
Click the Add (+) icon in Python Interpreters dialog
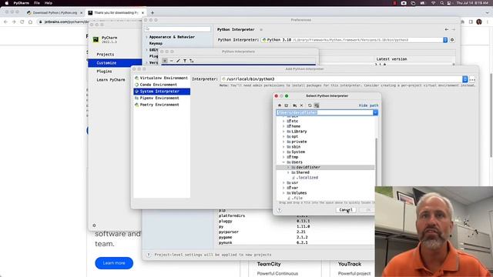click(x=165, y=61)
